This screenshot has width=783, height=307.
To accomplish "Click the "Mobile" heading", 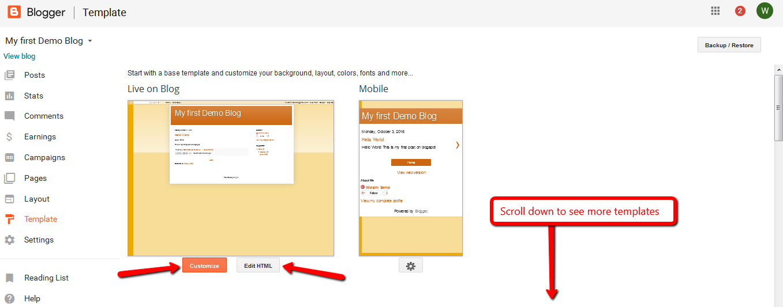I will (x=373, y=89).
